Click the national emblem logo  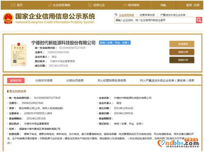(x=8, y=18)
